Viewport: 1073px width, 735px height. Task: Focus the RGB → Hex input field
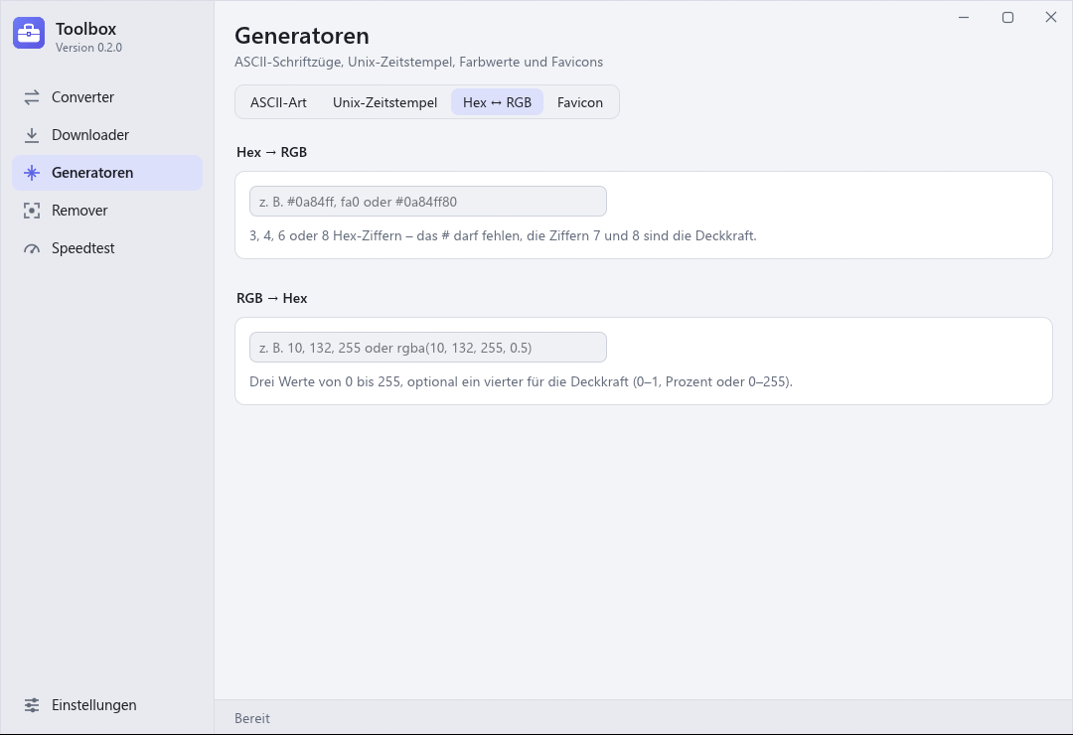pos(427,347)
